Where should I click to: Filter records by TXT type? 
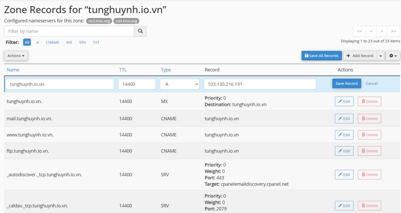click(x=96, y=42)
